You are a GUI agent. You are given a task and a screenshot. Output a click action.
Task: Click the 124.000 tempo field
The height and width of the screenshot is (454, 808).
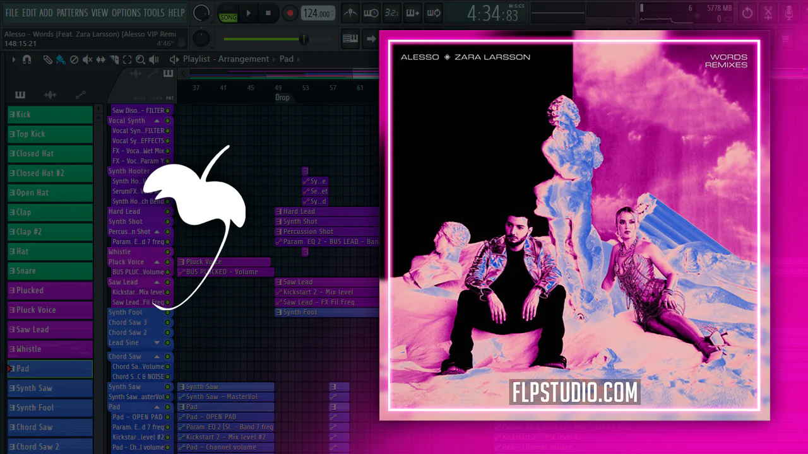tap(317, 13)
